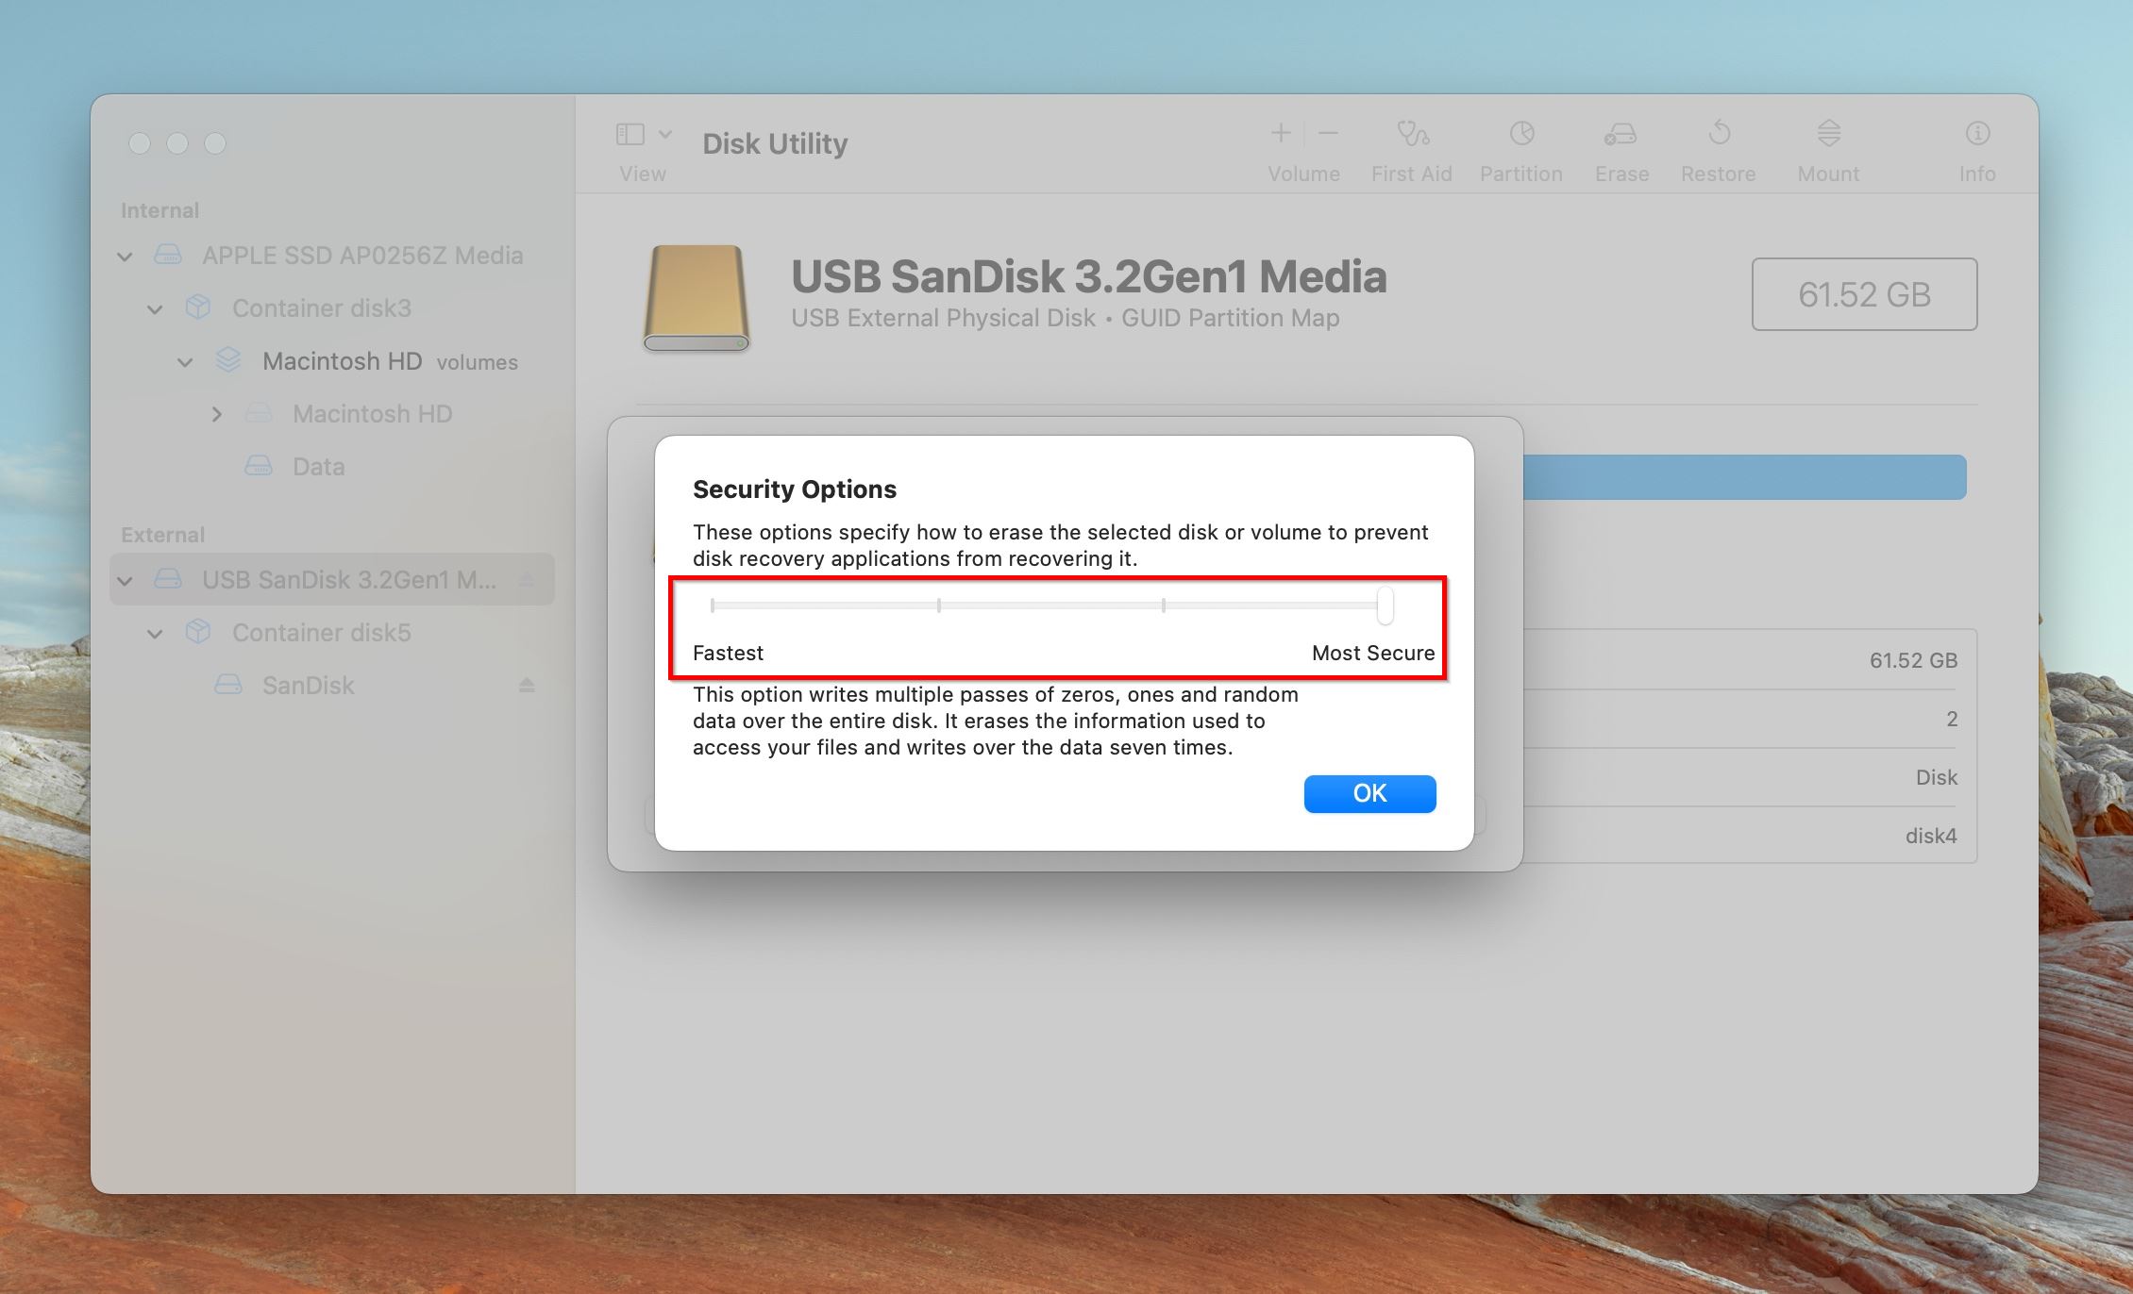Collapse Container disk5 in sidebar

155,633
